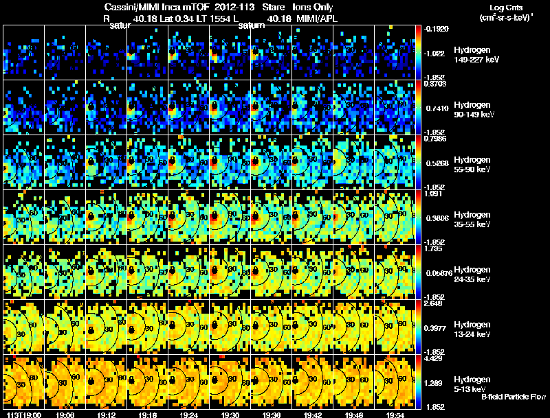
Task: Select the 'Hydrogen 5-13 keV' row label
Action: click(x=472, y=384)
